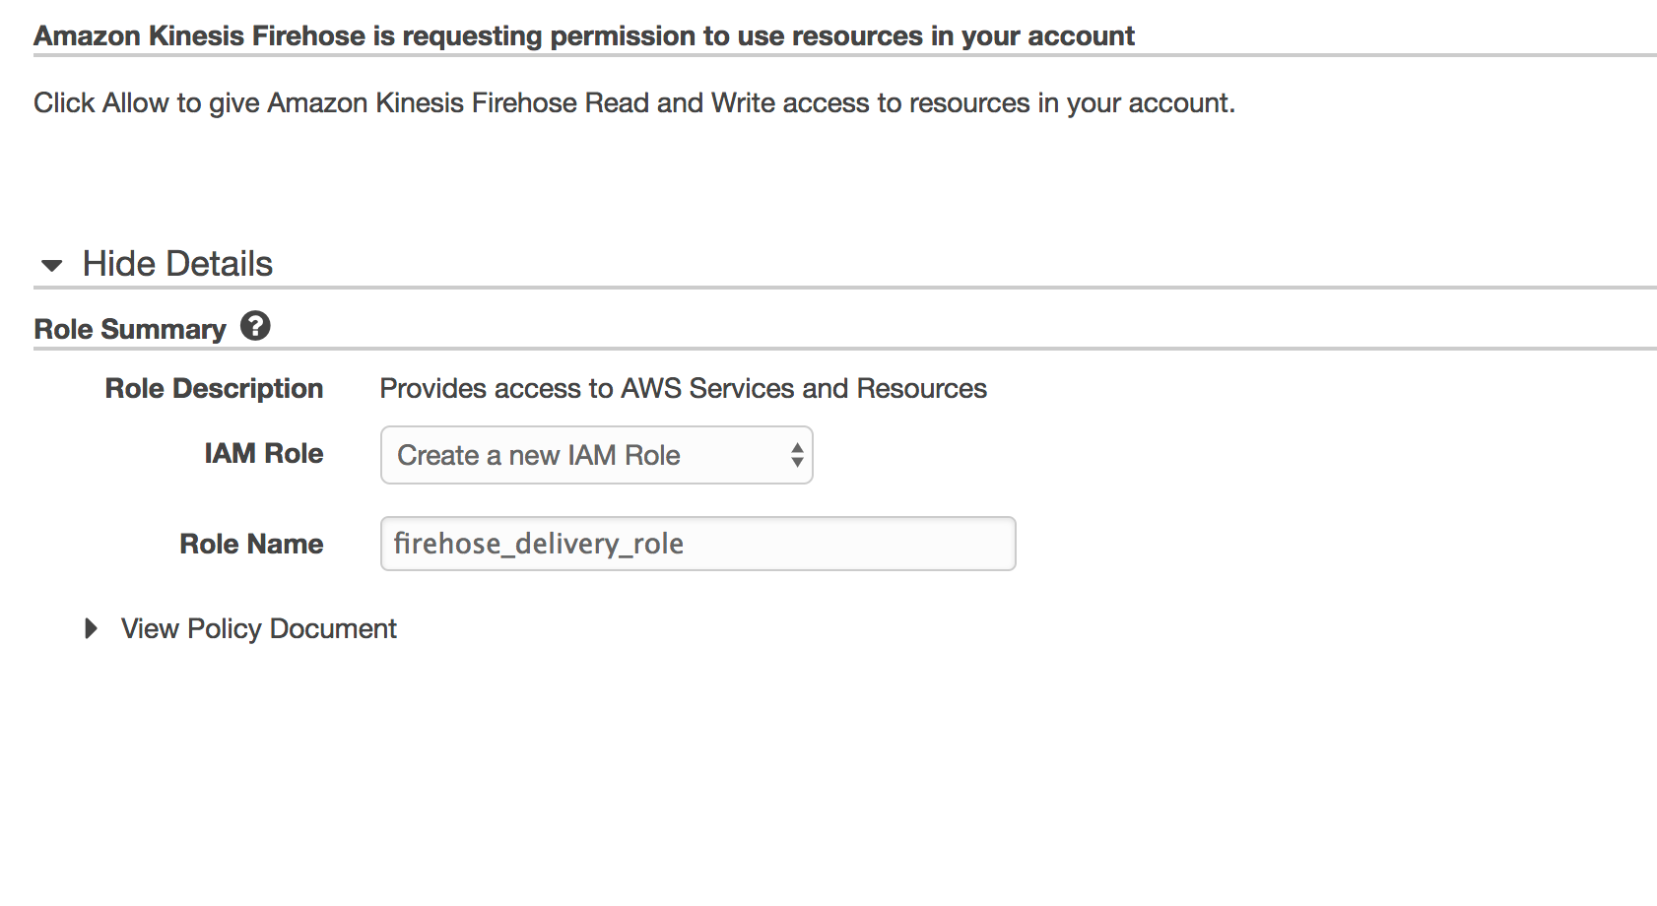
Task: Click the Role Summary section header
Action: [x=128, y=328]
